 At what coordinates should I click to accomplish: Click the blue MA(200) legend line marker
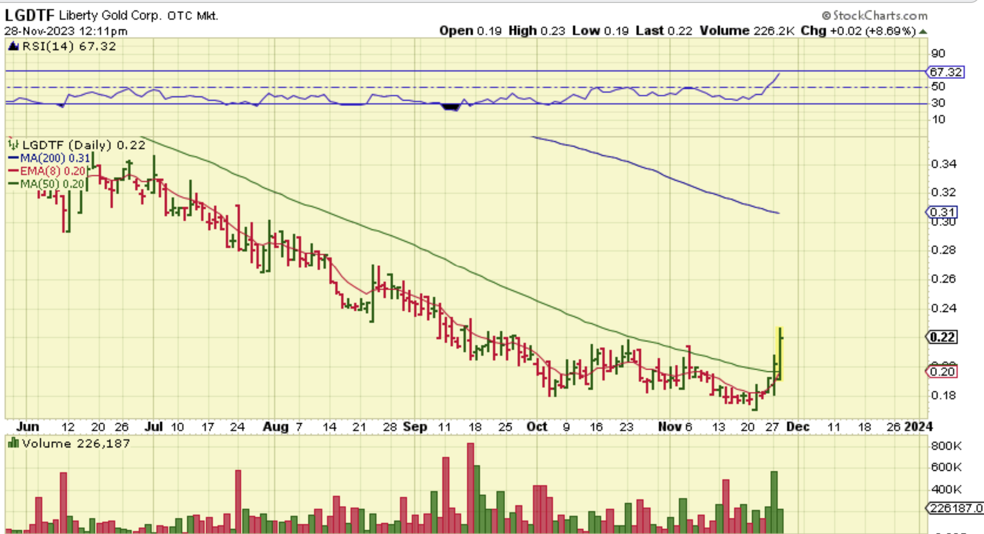(x=13, y=158)
